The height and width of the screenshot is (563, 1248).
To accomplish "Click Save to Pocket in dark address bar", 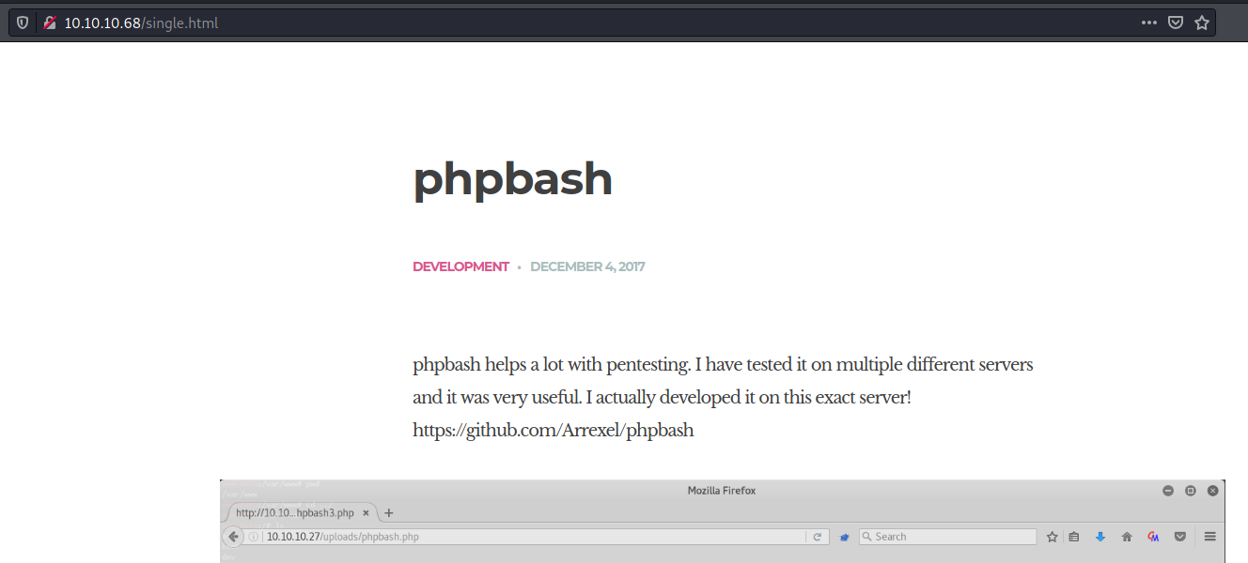I will click(1175, 23).
